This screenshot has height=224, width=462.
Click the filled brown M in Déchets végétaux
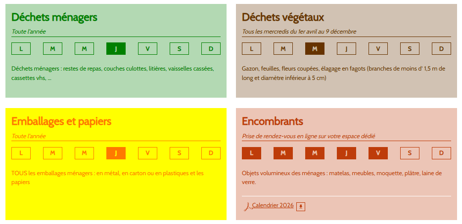[x=315, y=49]
